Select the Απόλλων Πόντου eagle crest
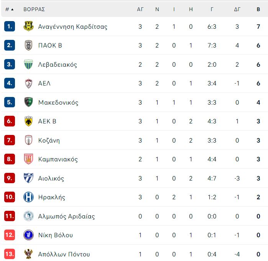The width and height of the screenshot is (268, 261). 28,254
